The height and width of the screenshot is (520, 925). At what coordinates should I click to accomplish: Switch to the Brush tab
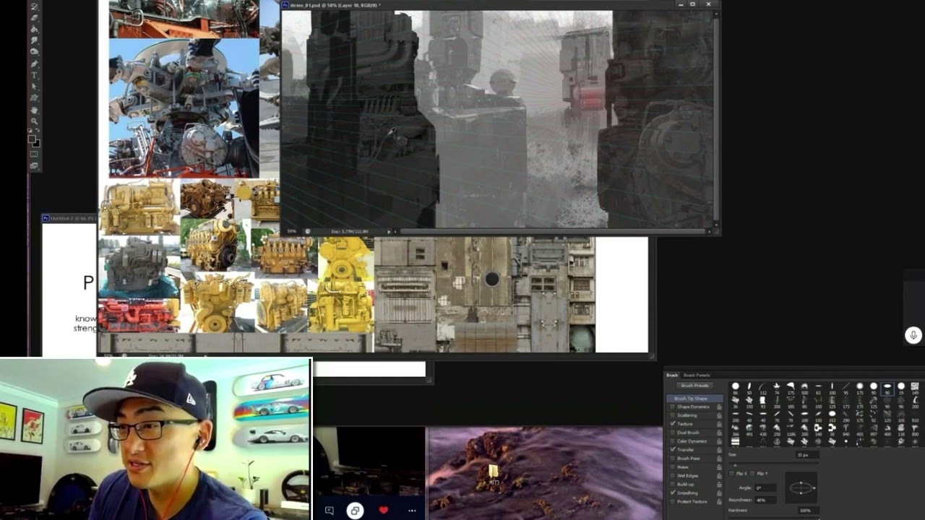(x=672, y=376)
